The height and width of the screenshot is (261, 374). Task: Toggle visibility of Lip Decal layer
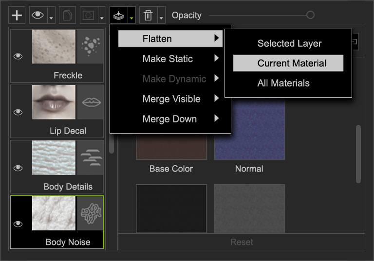[18, 112]
